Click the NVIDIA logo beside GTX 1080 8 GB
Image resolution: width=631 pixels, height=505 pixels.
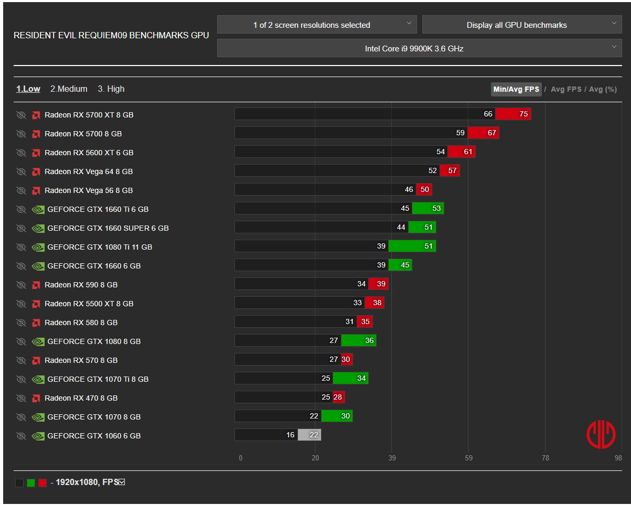coord(38,341)
